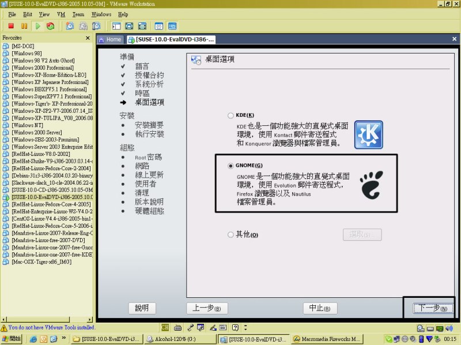Click the keyboard icon on the IME bar

(x=177, y=327)
